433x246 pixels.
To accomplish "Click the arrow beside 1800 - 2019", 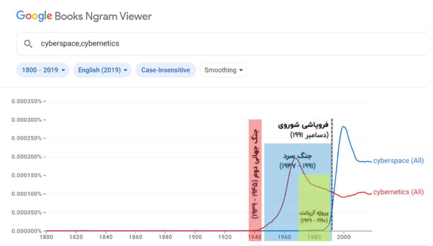I will pyautogui.click(x=63, y=70).
